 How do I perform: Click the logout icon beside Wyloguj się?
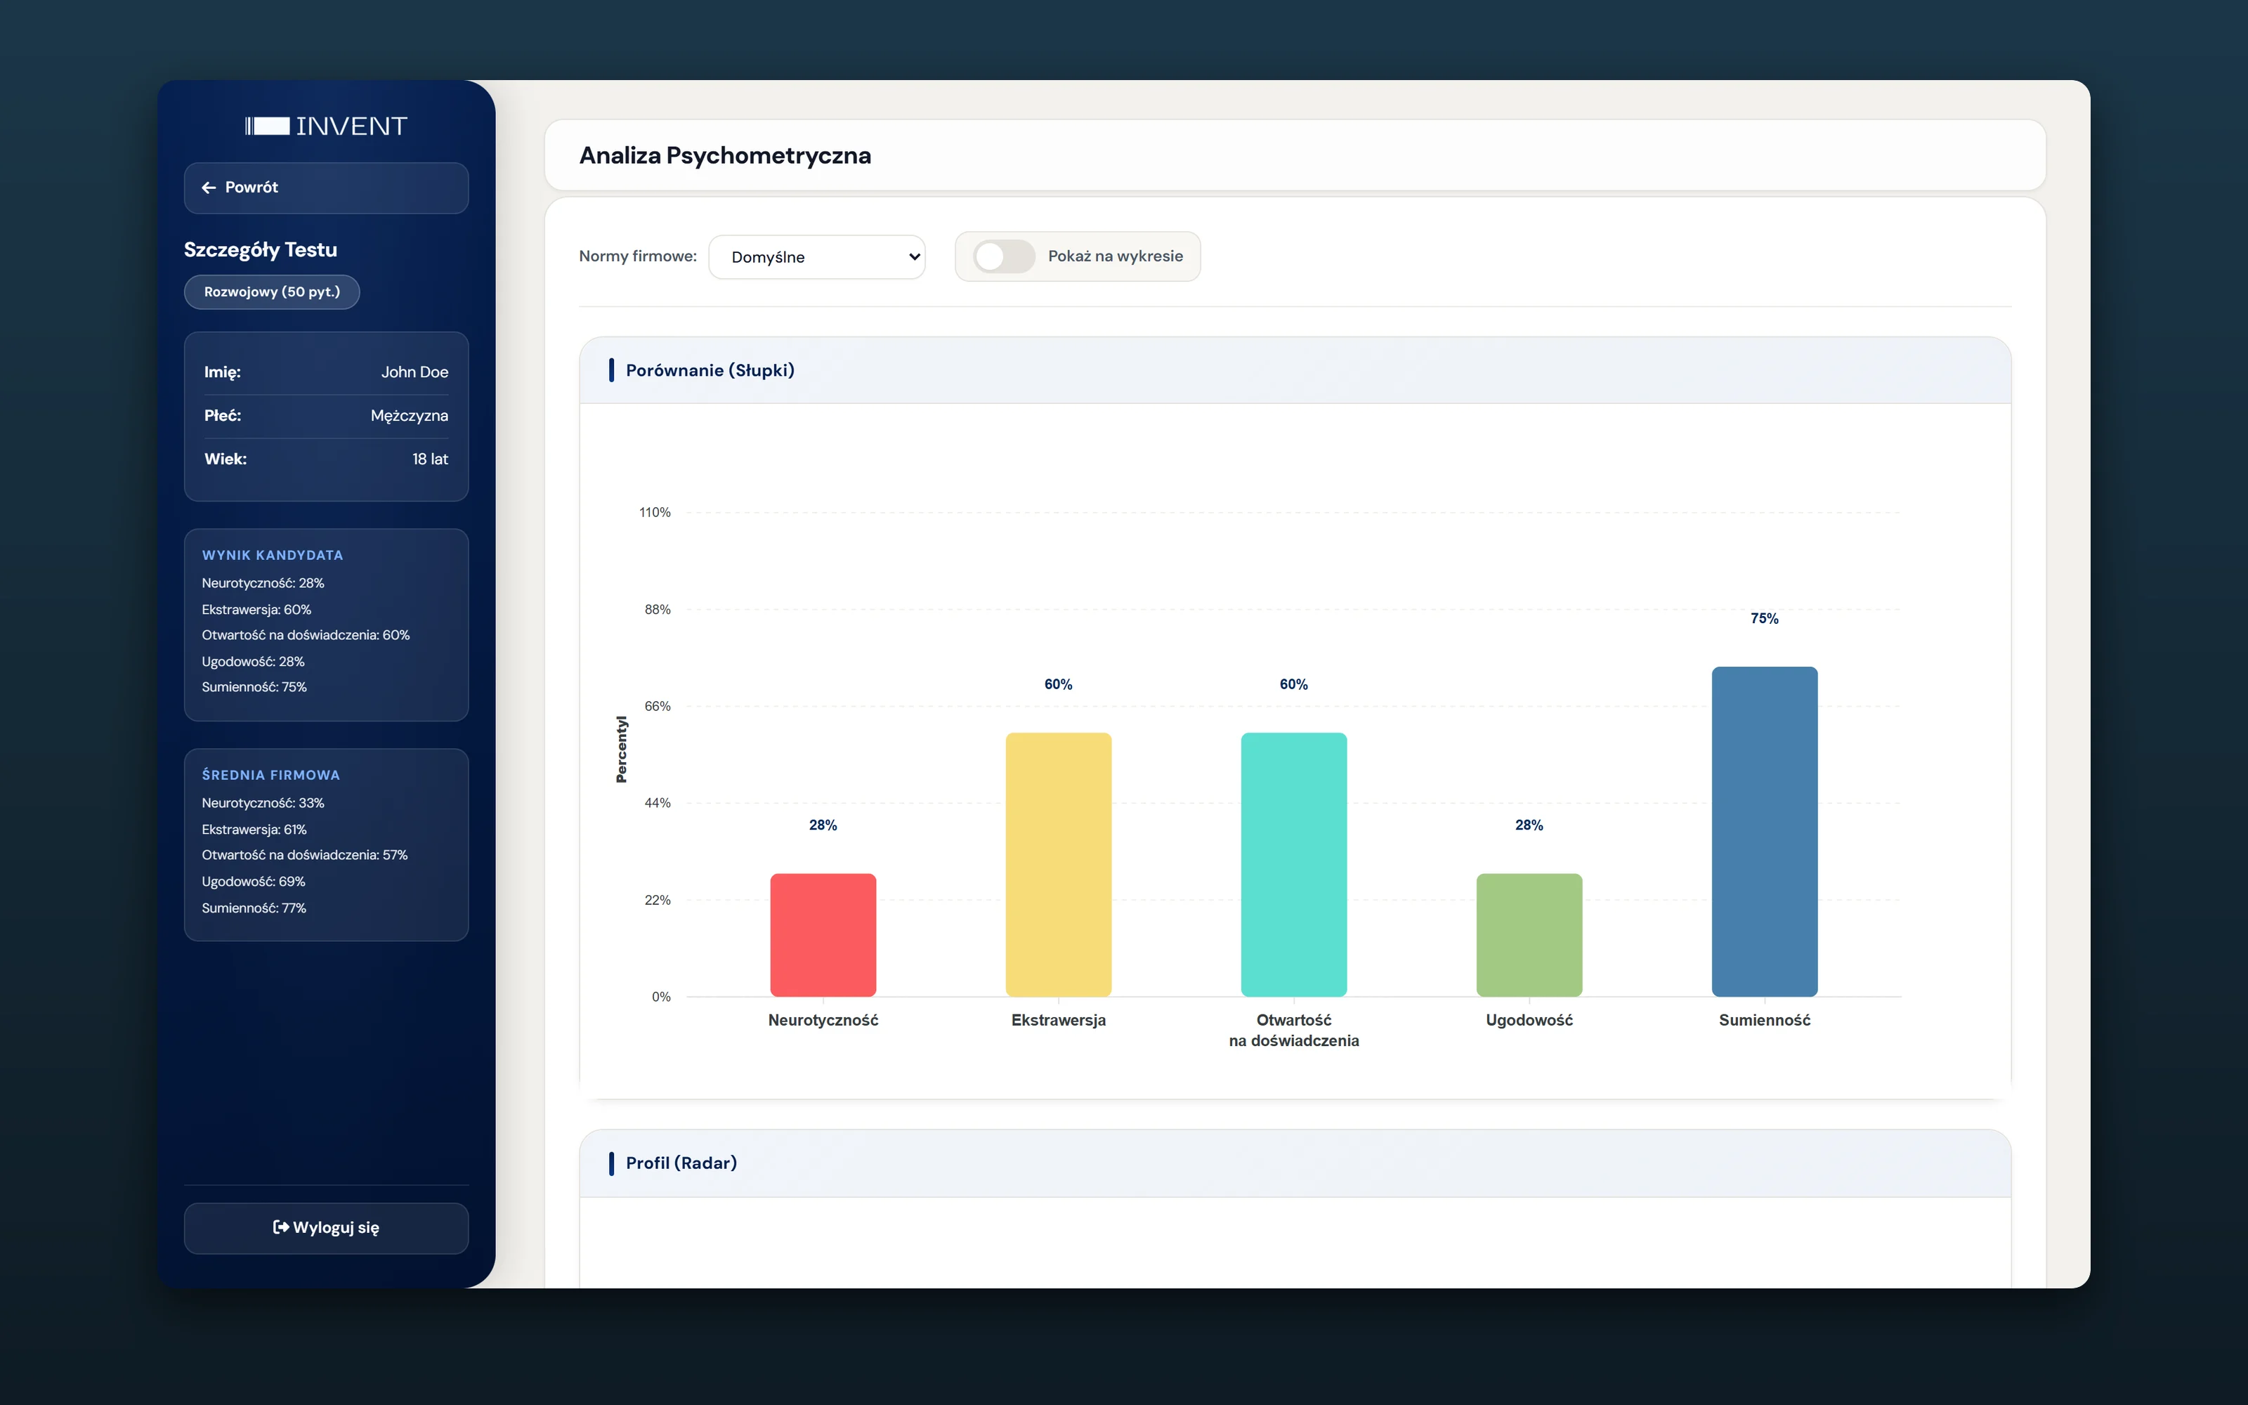280,1227
